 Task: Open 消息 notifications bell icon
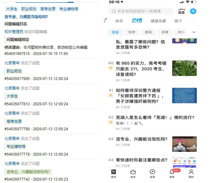[172, 174]
